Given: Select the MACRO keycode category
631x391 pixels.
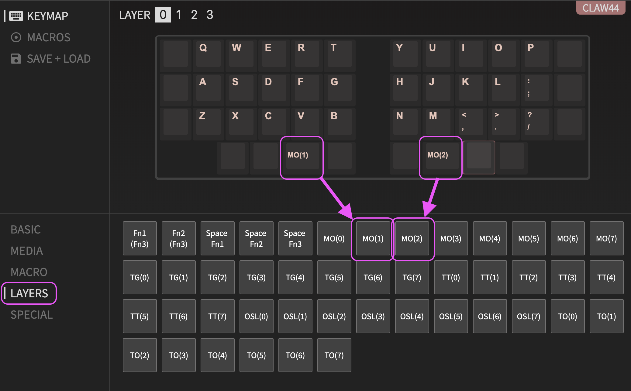Looking at the screenshot, I should point(29,272).
